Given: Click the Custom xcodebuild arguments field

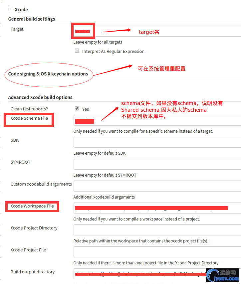Looking at the screenshot, I should click(157, 186).
